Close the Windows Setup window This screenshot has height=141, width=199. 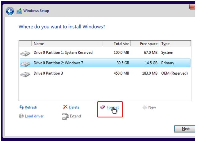(x=192, y=7)
